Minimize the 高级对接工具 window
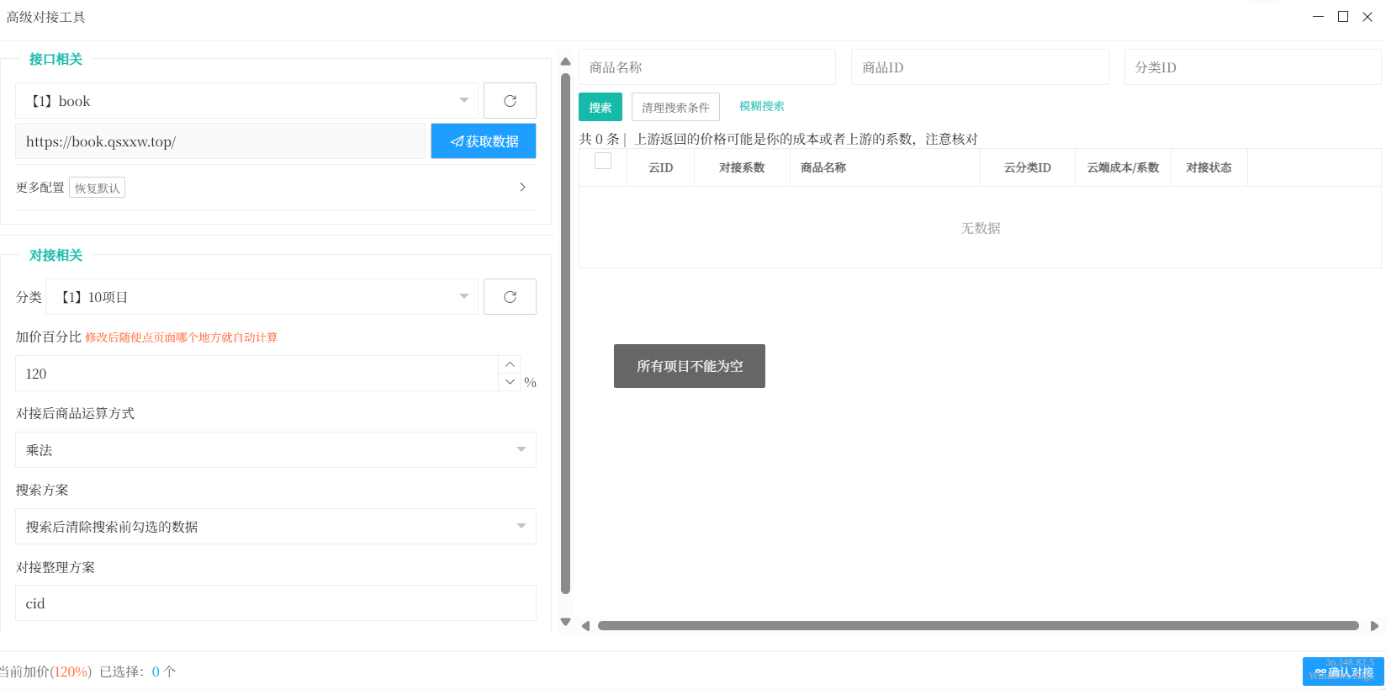Image resolution: width=1386 pixels, height=690 pixels. point(1319,17)
